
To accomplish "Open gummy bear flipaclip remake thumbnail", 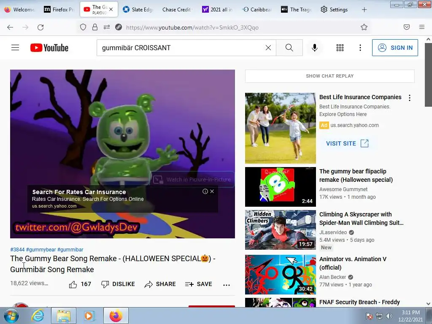I will coord(281,187).
